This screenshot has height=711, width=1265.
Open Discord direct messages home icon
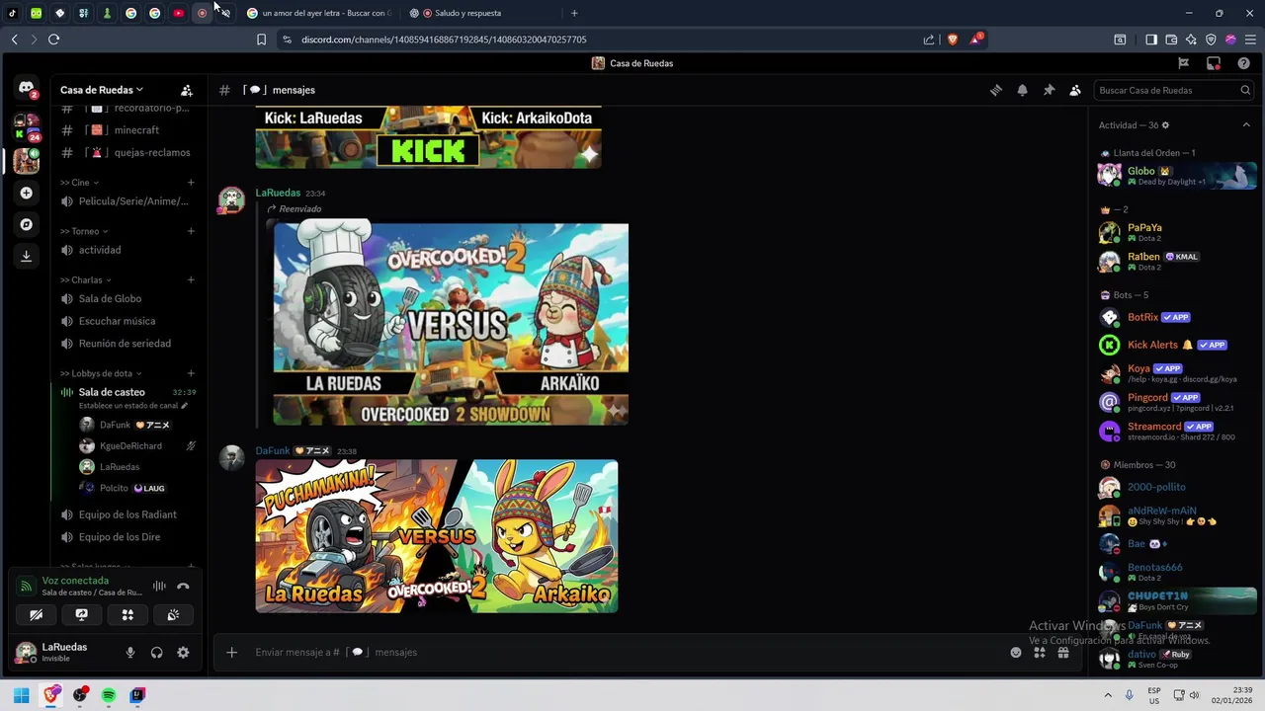[27, 88]
